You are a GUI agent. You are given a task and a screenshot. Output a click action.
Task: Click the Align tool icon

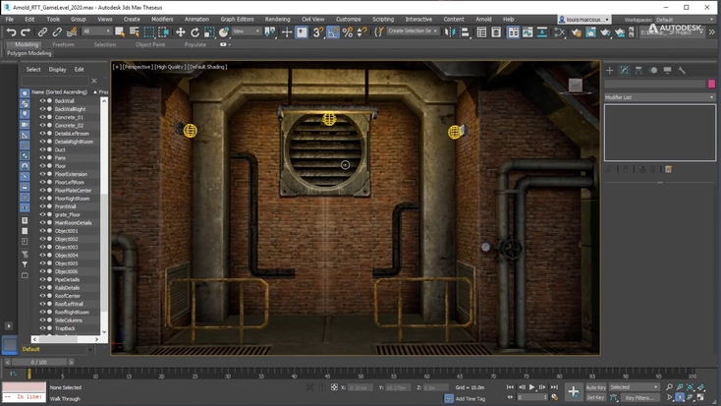pos(465,32)
